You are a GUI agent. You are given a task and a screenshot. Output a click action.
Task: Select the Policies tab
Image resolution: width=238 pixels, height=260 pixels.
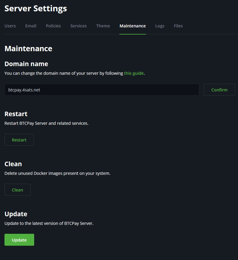[53, 26]
